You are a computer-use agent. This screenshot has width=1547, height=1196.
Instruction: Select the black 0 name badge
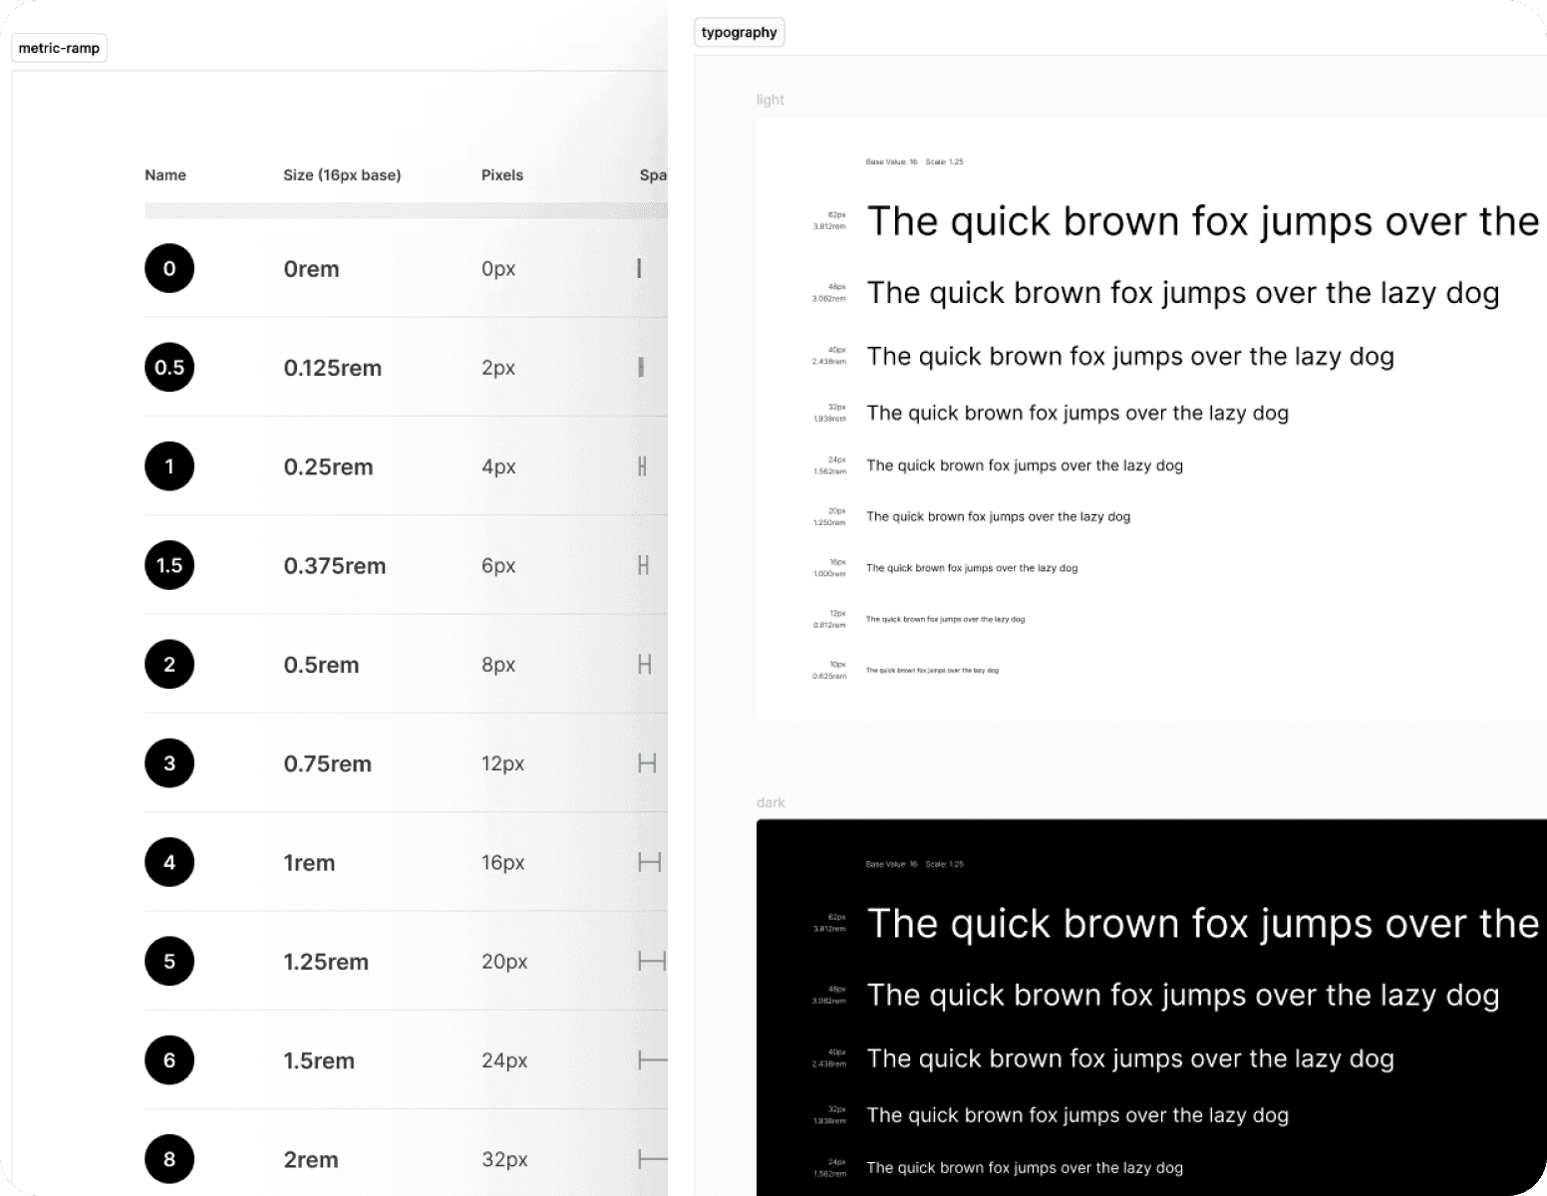(169, 268)
